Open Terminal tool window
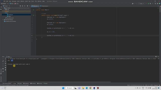 click(33, 83)
